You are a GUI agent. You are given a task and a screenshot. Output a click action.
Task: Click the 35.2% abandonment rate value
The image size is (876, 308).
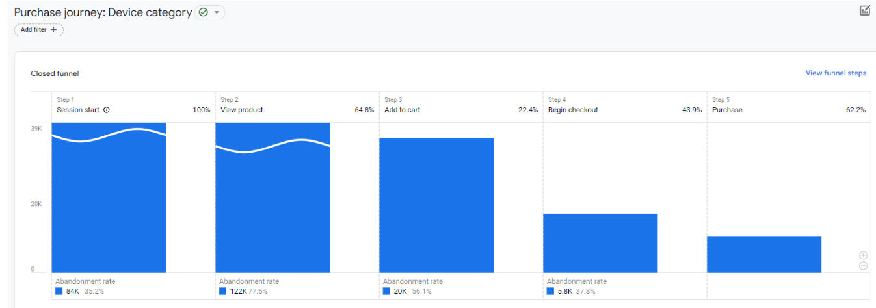click(94, 291)
